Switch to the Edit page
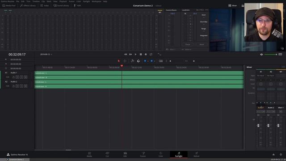This screenshot has height=161, width=286. (125, 154)
